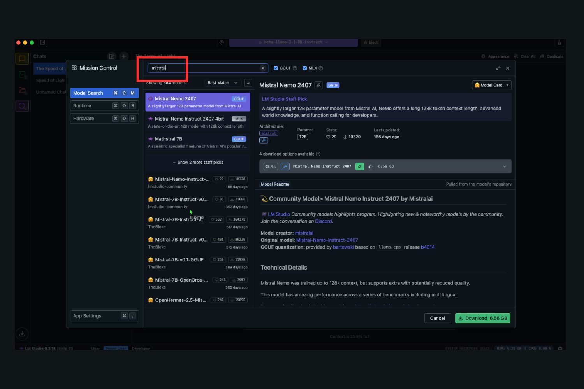The height and width of the screenshot is (389, 584).
Task: Create a new chat folder
Action: coord(112,56)
